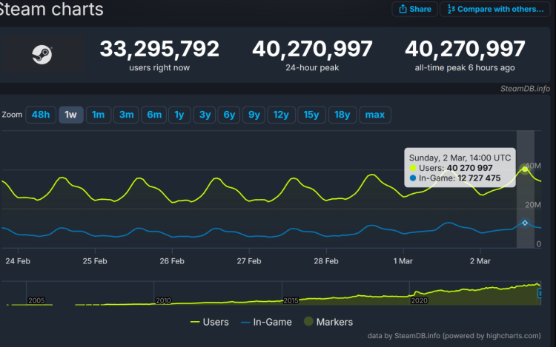Switch zoom to 3m

[126, 115]
